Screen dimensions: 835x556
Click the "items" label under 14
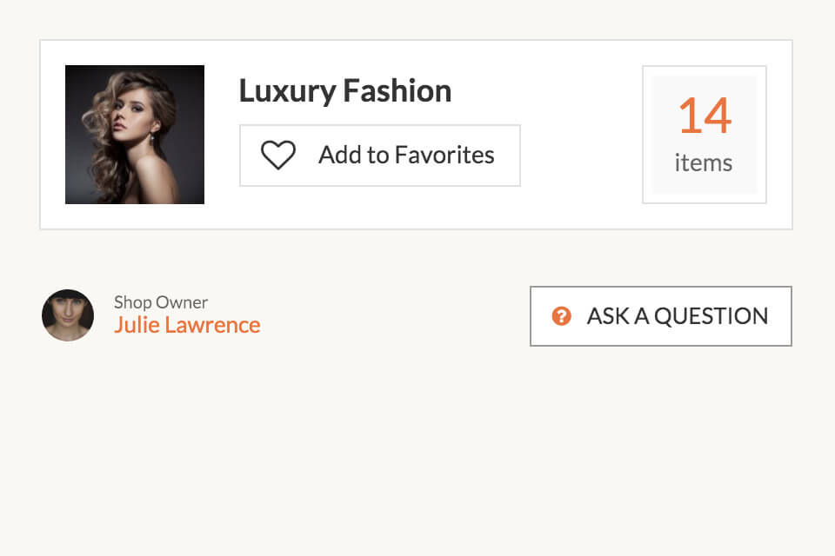[x=704, y=162]
